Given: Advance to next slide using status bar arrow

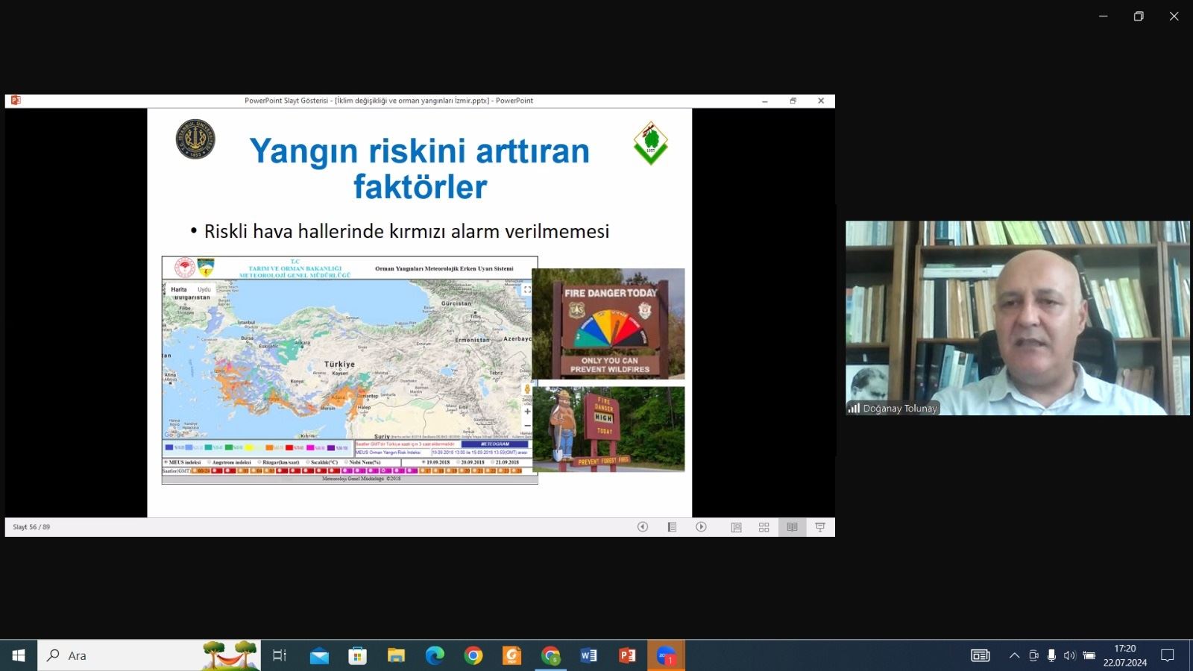Looking at the screenshot, I should 701,527.
